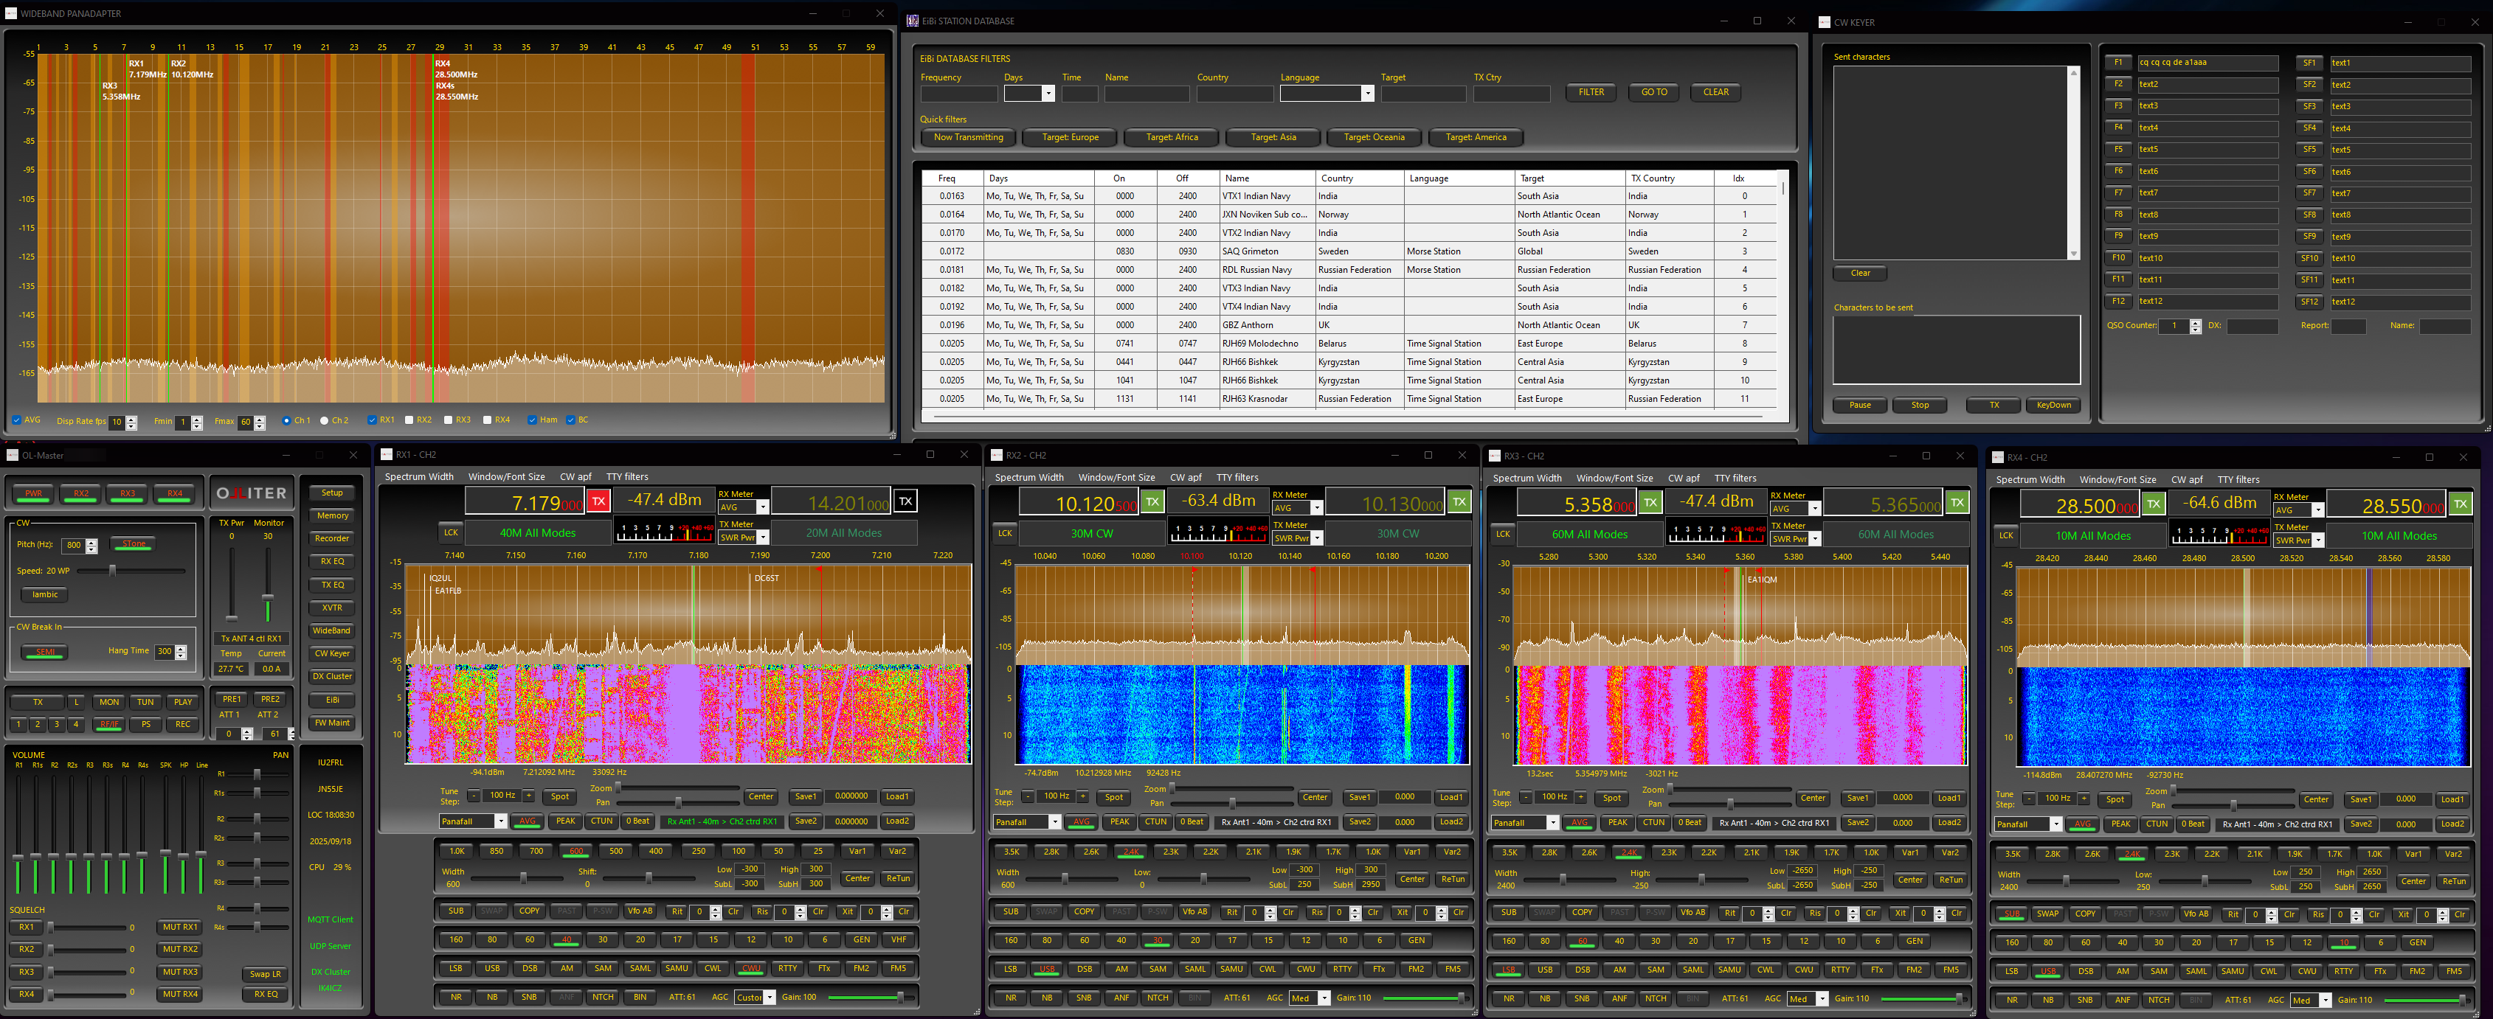Toggle SEMI CW break-in mode in OL-Master
The height and width of the screenshot is (1019, 2493).
click(44, 652)
